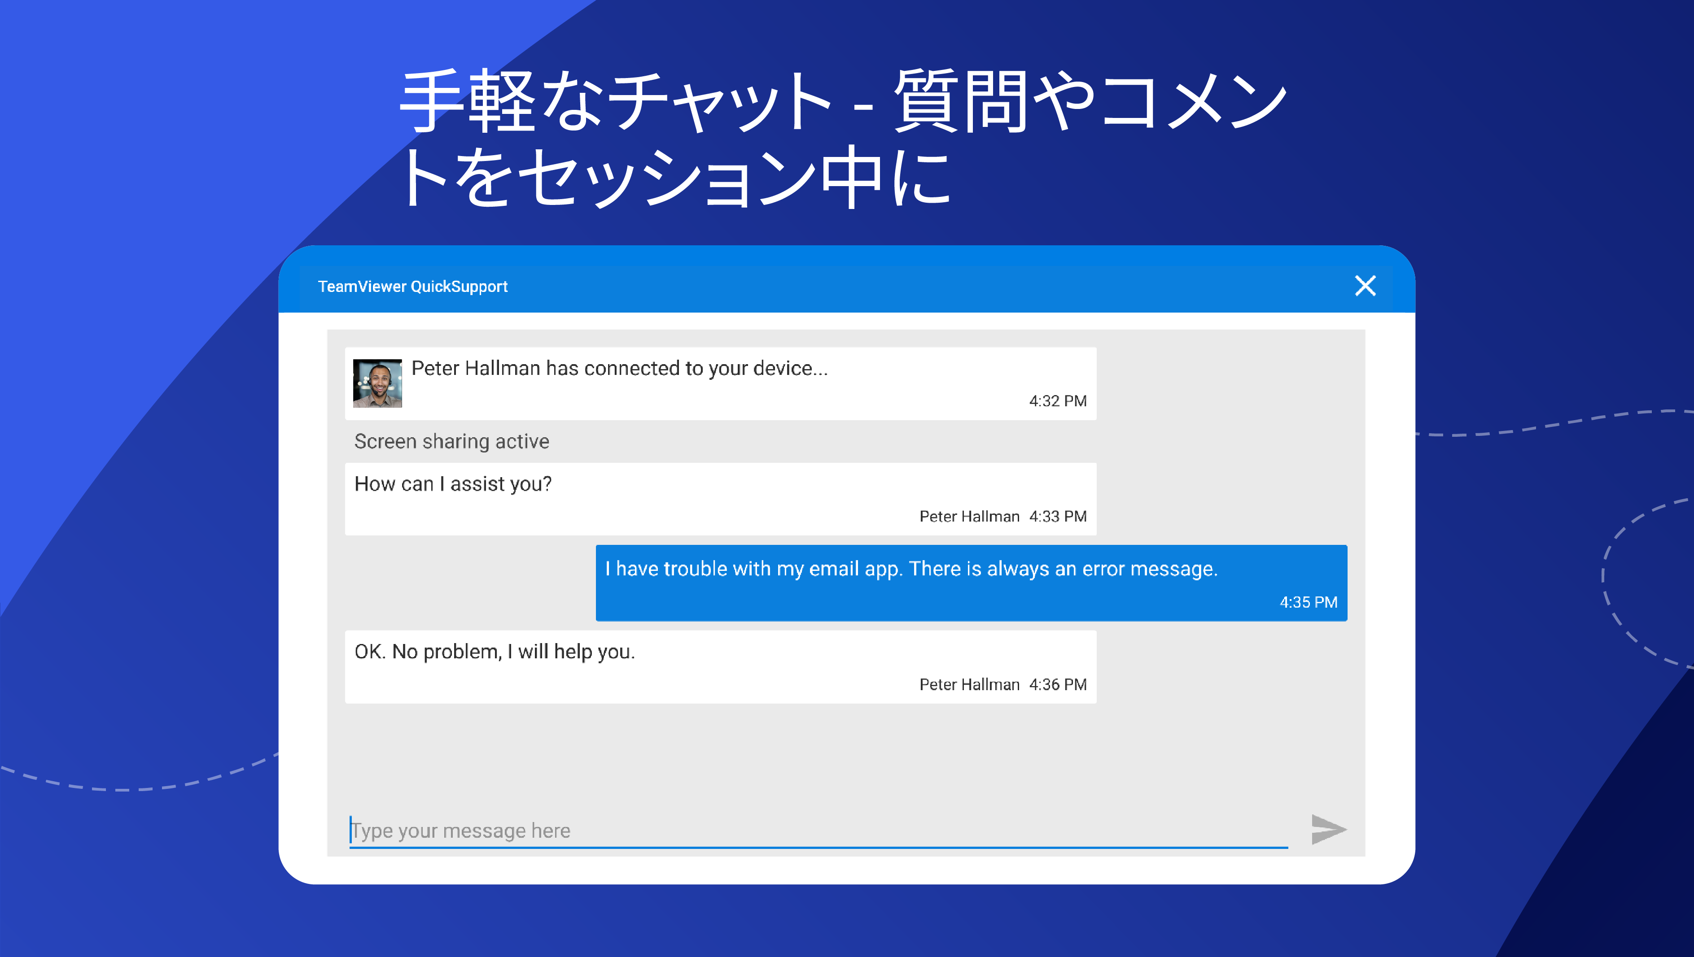Click the 4:35 PM timestamp in blue bubble
This screenshot has height=957, width=1694.
[x=1308, y=602]
